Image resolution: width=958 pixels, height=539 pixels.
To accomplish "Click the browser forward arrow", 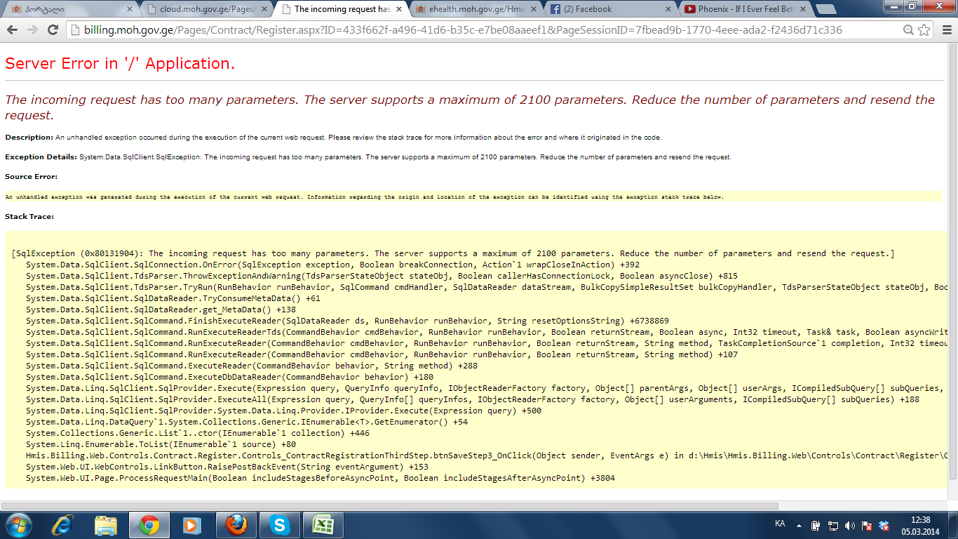I will click(32, 30).
